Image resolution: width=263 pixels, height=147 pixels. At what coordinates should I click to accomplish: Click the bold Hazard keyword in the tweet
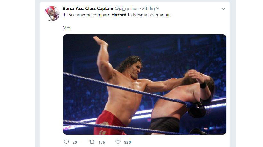click(x=119, y=15)
